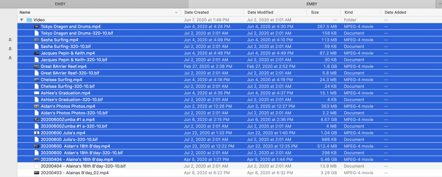This screenshot has width=442, height=177.
Task: Select file name Aidan's Photos Photos.mp4
Action: click(68, 106)
